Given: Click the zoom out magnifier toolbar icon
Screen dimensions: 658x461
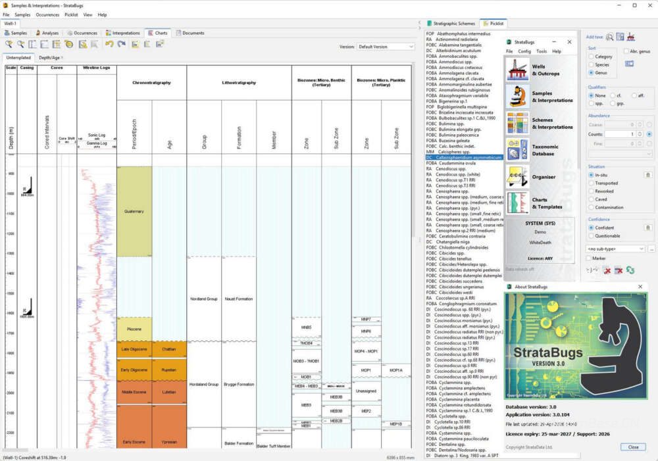Looking at the screenshot, I should click(x=20, y=44).
